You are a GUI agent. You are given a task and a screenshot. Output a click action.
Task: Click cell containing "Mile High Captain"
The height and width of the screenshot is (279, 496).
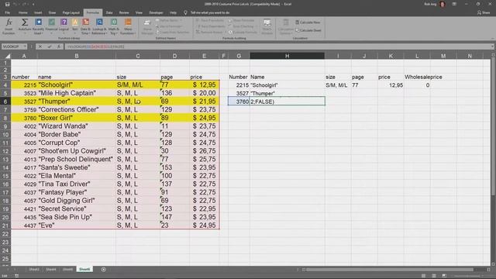click(x=77, y=93)
